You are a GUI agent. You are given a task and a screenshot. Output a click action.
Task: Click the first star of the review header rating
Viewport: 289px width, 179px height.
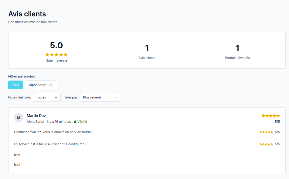pyautogui.click(x=263, y=116)
